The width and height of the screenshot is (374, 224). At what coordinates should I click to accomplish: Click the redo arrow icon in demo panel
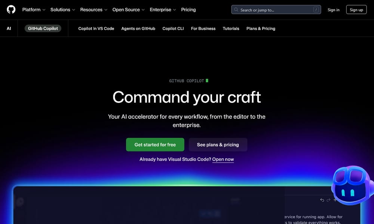click(x=328, y=200)
